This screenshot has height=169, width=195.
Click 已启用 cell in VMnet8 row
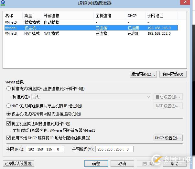(x=134, y=33)
